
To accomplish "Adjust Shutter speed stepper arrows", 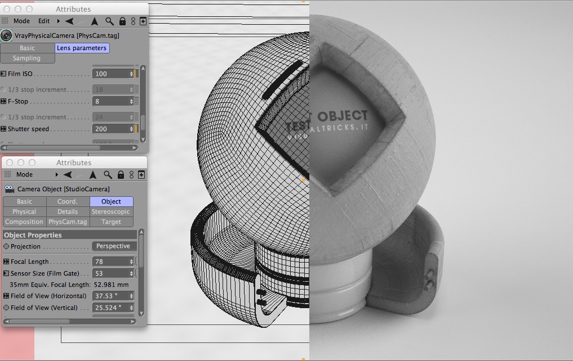I will pos(131,129).
